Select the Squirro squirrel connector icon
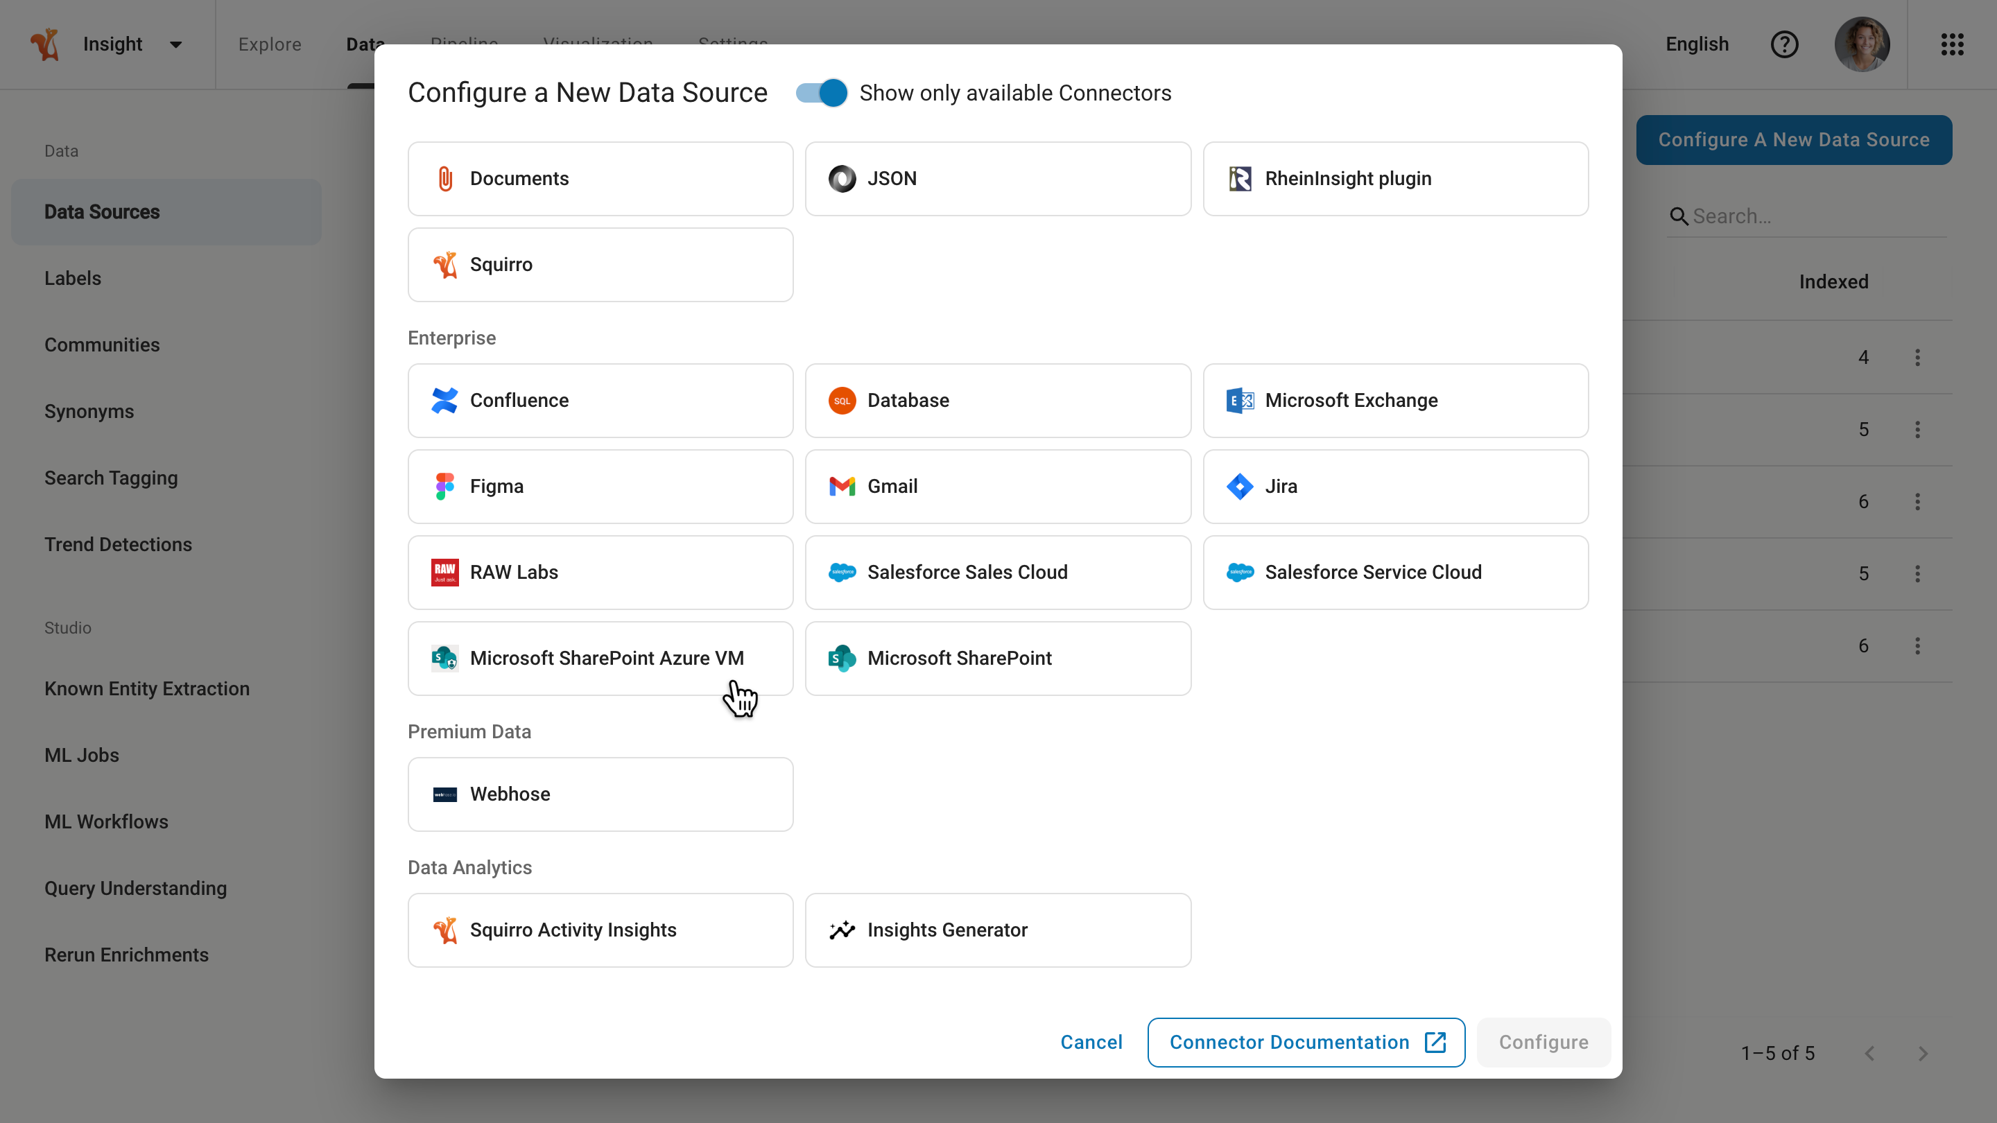This screenshot has width=1997, height=1123. (x=445, y=264)
